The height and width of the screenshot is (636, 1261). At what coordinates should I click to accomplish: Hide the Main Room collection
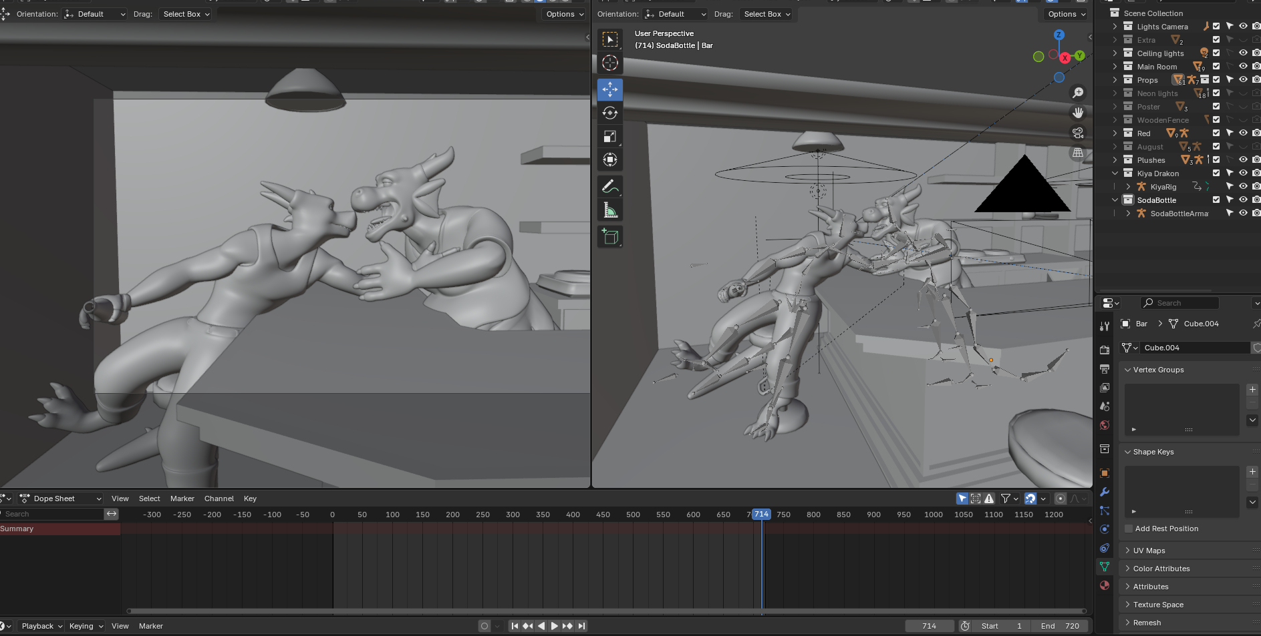(1243, 66)
